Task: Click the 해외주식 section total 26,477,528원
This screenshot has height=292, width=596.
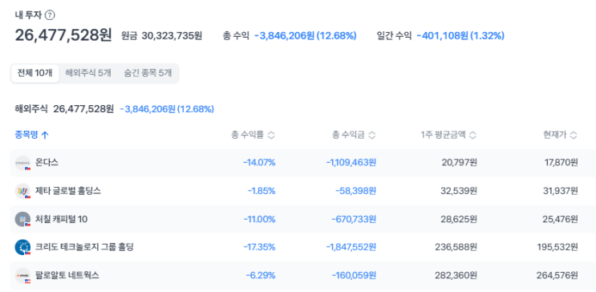Action: [83, 109]
